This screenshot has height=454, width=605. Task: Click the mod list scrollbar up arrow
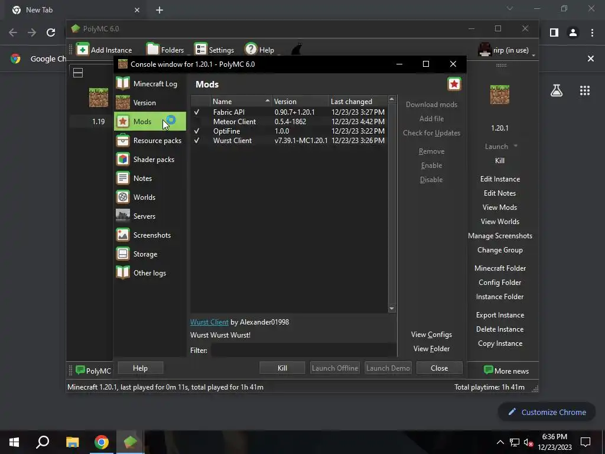coord(392,99)
